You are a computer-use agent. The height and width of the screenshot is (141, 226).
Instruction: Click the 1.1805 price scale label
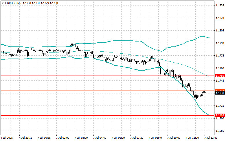coord(220,31)
